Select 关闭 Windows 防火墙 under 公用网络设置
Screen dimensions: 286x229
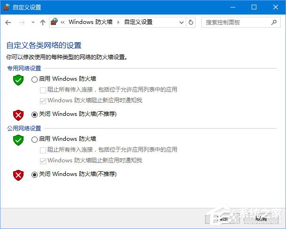click(34, 175)
